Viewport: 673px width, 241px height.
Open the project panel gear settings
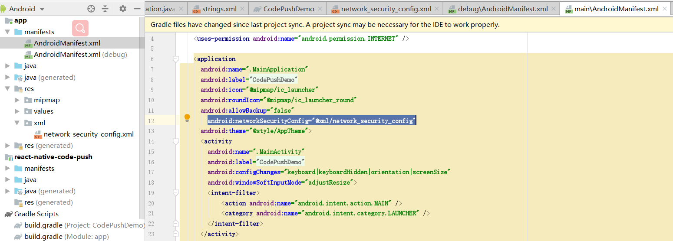[x=123, y=9]
